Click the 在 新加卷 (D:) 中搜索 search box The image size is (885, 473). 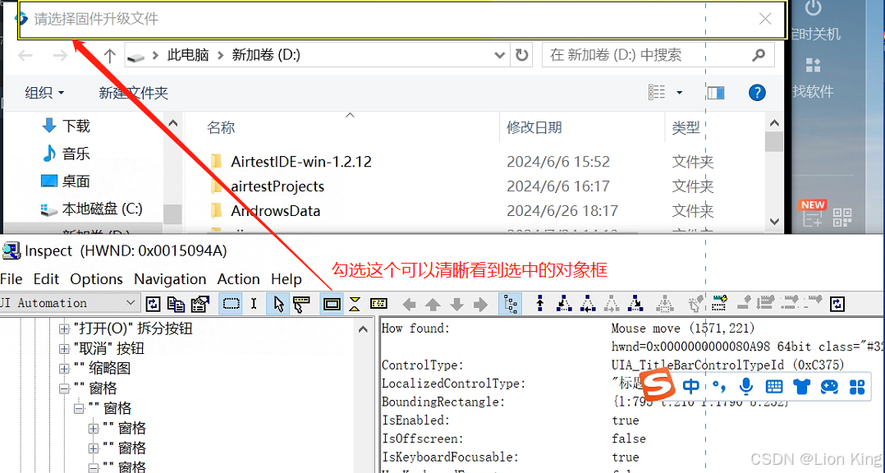(658, 55)
